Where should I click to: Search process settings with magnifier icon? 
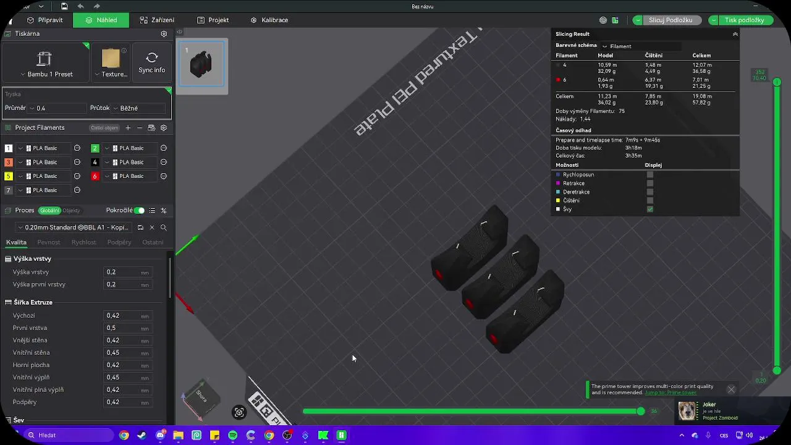[164, 227]
